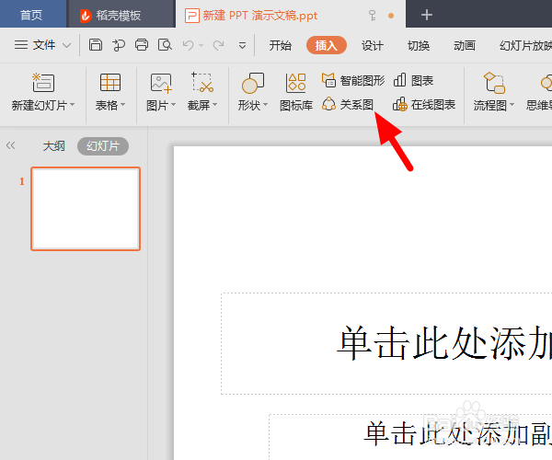
Task: Switch slide panel to 幻灯片 view
Action: 103,146
